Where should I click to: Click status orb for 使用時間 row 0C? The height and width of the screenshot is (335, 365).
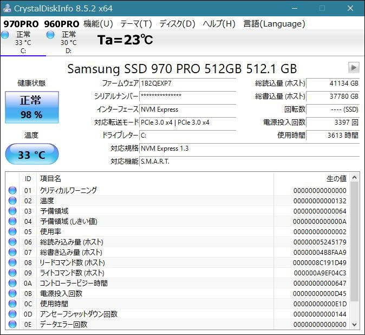coord(12,304)
